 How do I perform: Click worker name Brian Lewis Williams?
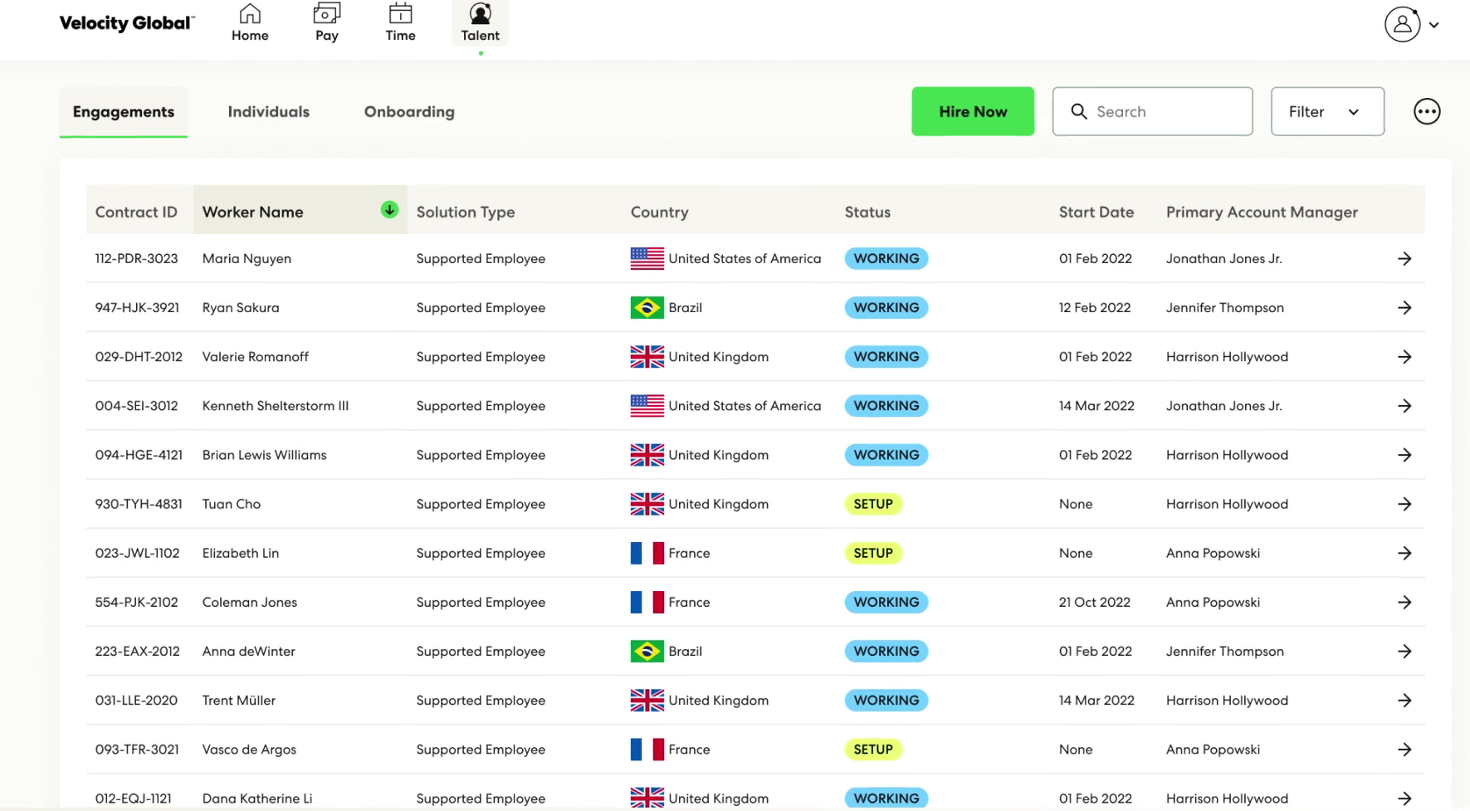[x=264, y=455]
